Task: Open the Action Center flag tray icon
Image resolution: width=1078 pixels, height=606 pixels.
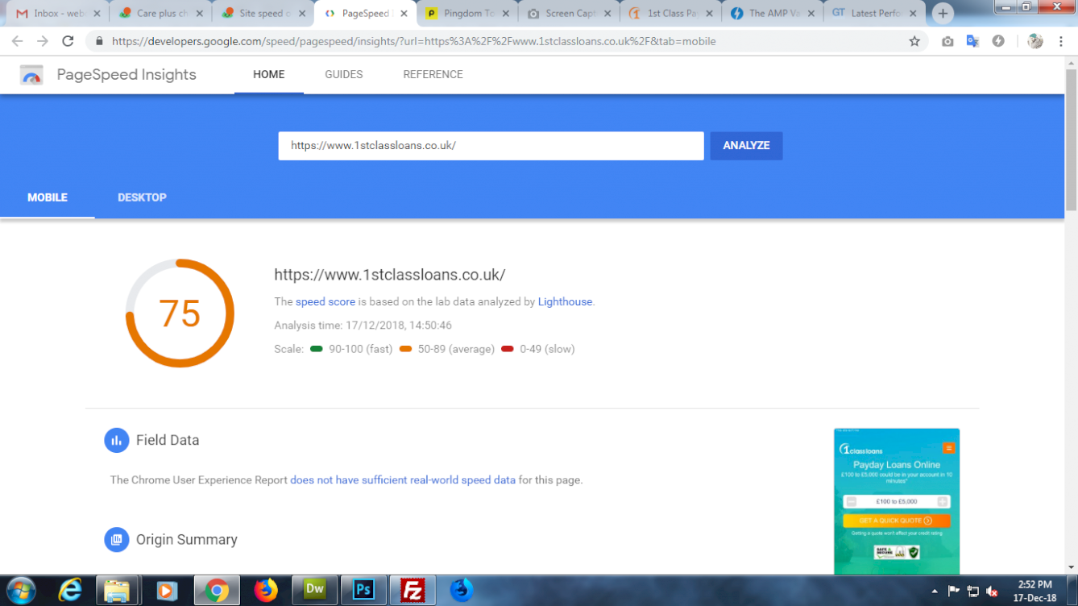Action: 953,591
